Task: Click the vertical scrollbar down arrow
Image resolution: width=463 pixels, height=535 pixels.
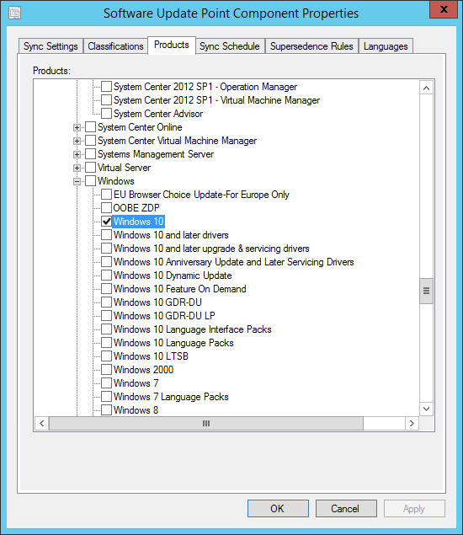Action: click(x=426, y=409)
